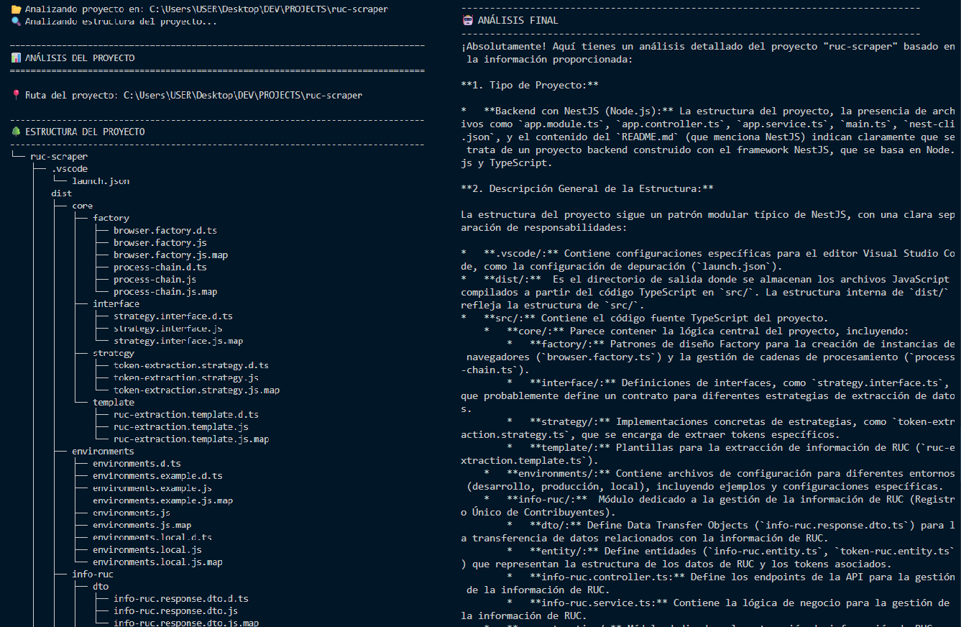Select info-ruc.response.dto.d.ts in the tree
The image size is (961, 627).
(x=180, y=599)
